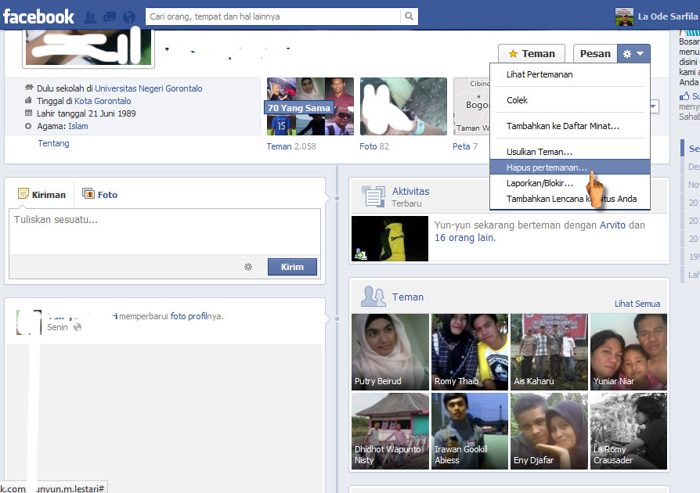The width and height of the screenshot is (700, 493).
Task: Click the Kirim button to post
Action: coord(292,266)
